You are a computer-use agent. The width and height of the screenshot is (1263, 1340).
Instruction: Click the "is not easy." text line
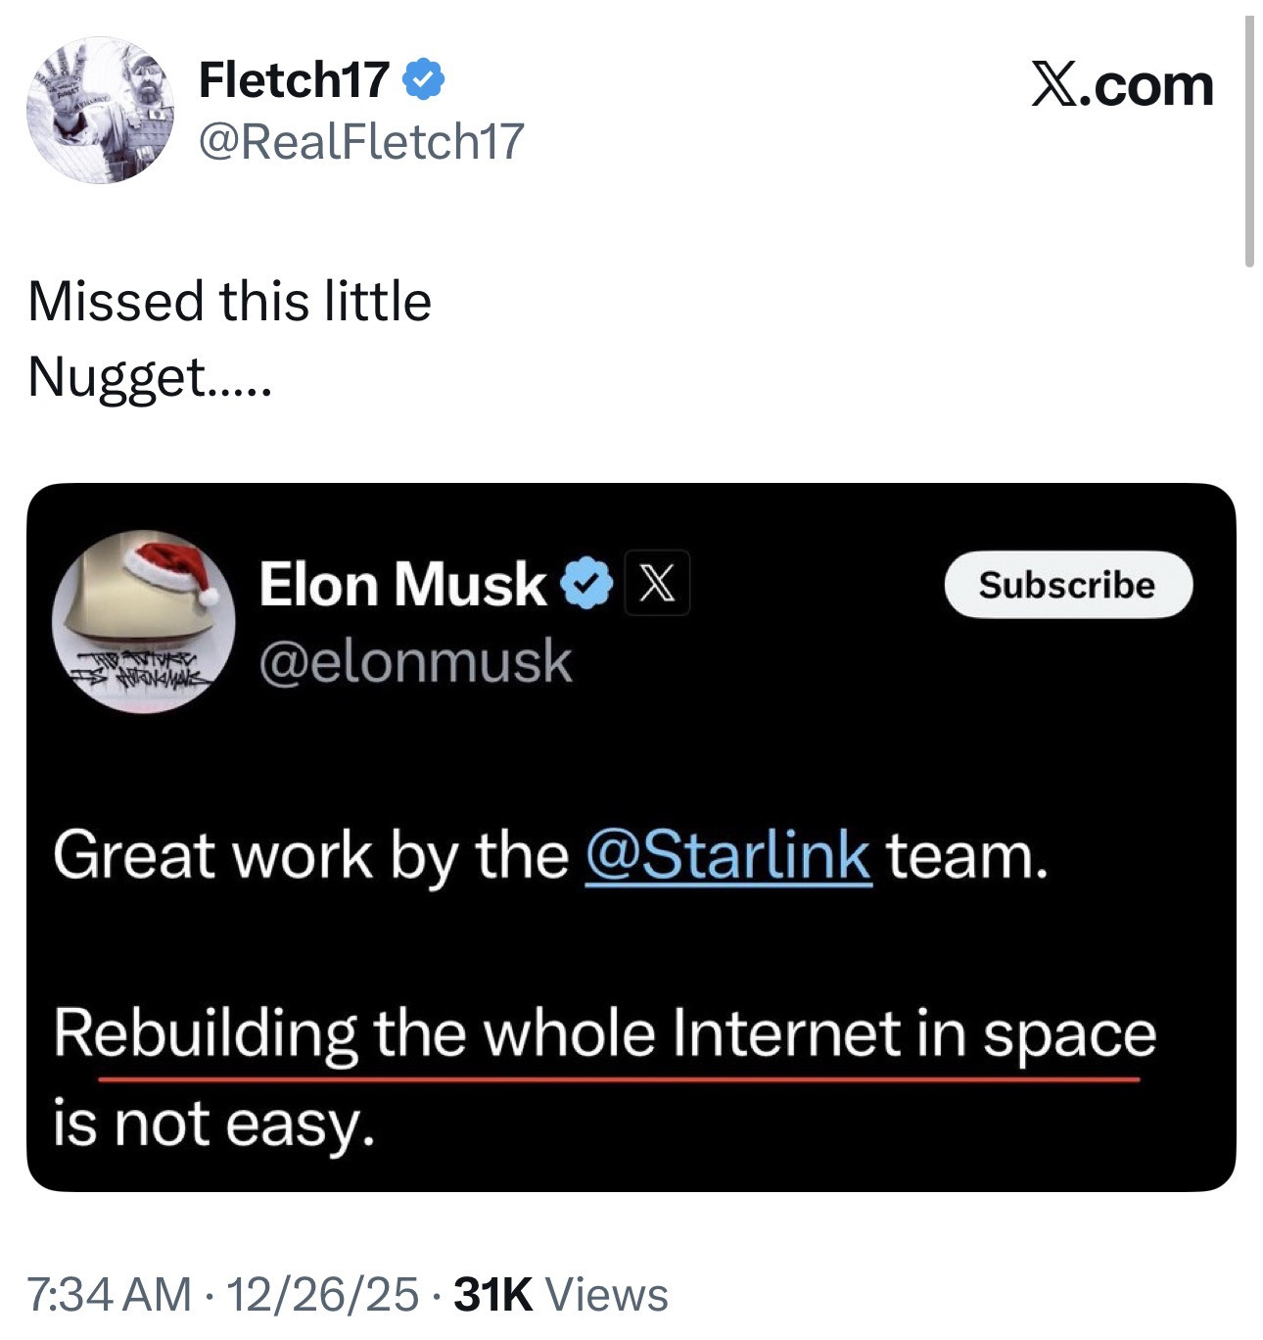coord(213,1123)
